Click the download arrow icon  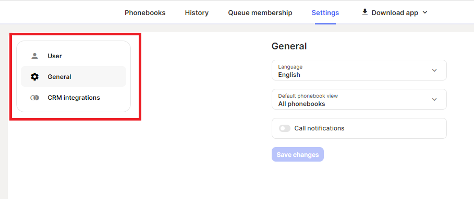(x=365, y=12)
